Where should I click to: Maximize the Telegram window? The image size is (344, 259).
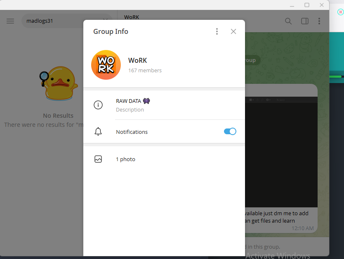[x=307, y=5]
